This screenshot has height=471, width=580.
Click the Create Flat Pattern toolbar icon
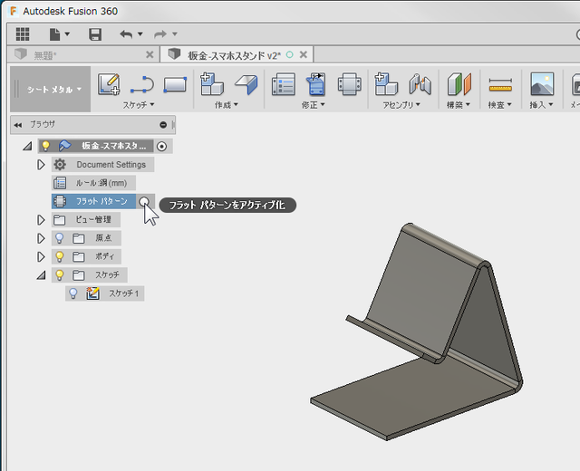pyautogui.click(x=350, y=84)
